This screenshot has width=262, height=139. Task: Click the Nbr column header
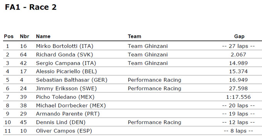pos(24,36)
